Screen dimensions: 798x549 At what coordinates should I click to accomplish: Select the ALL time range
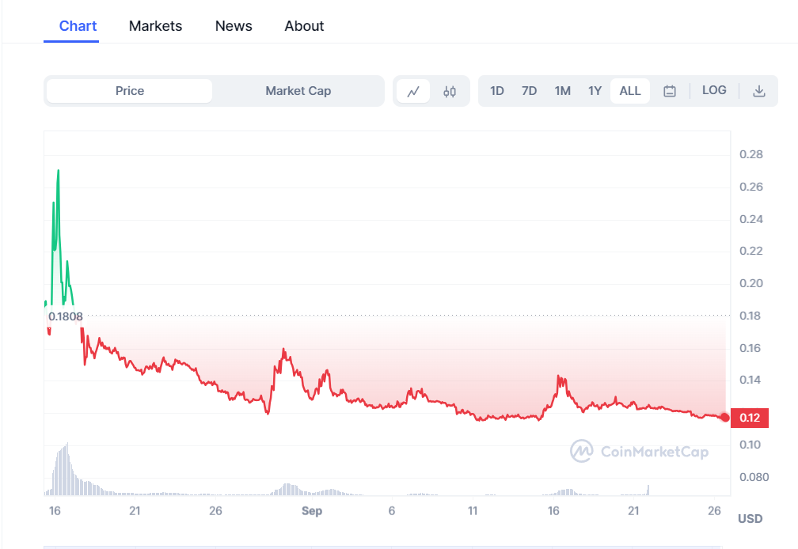(x=630, y=91)
